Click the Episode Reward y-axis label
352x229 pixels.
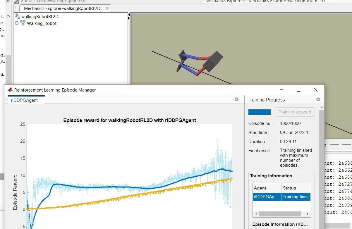[15, 192]
